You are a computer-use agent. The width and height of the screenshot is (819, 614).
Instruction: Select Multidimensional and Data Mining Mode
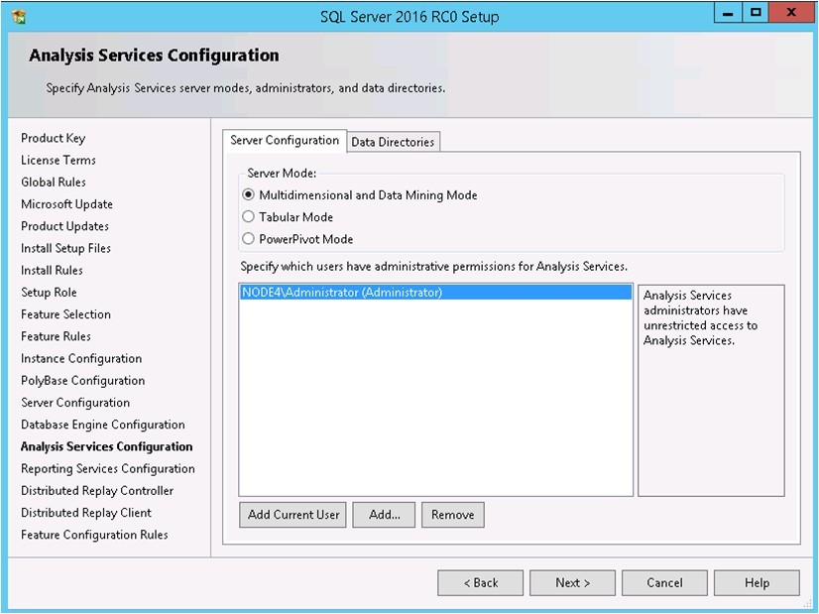[x=249, y=194]
